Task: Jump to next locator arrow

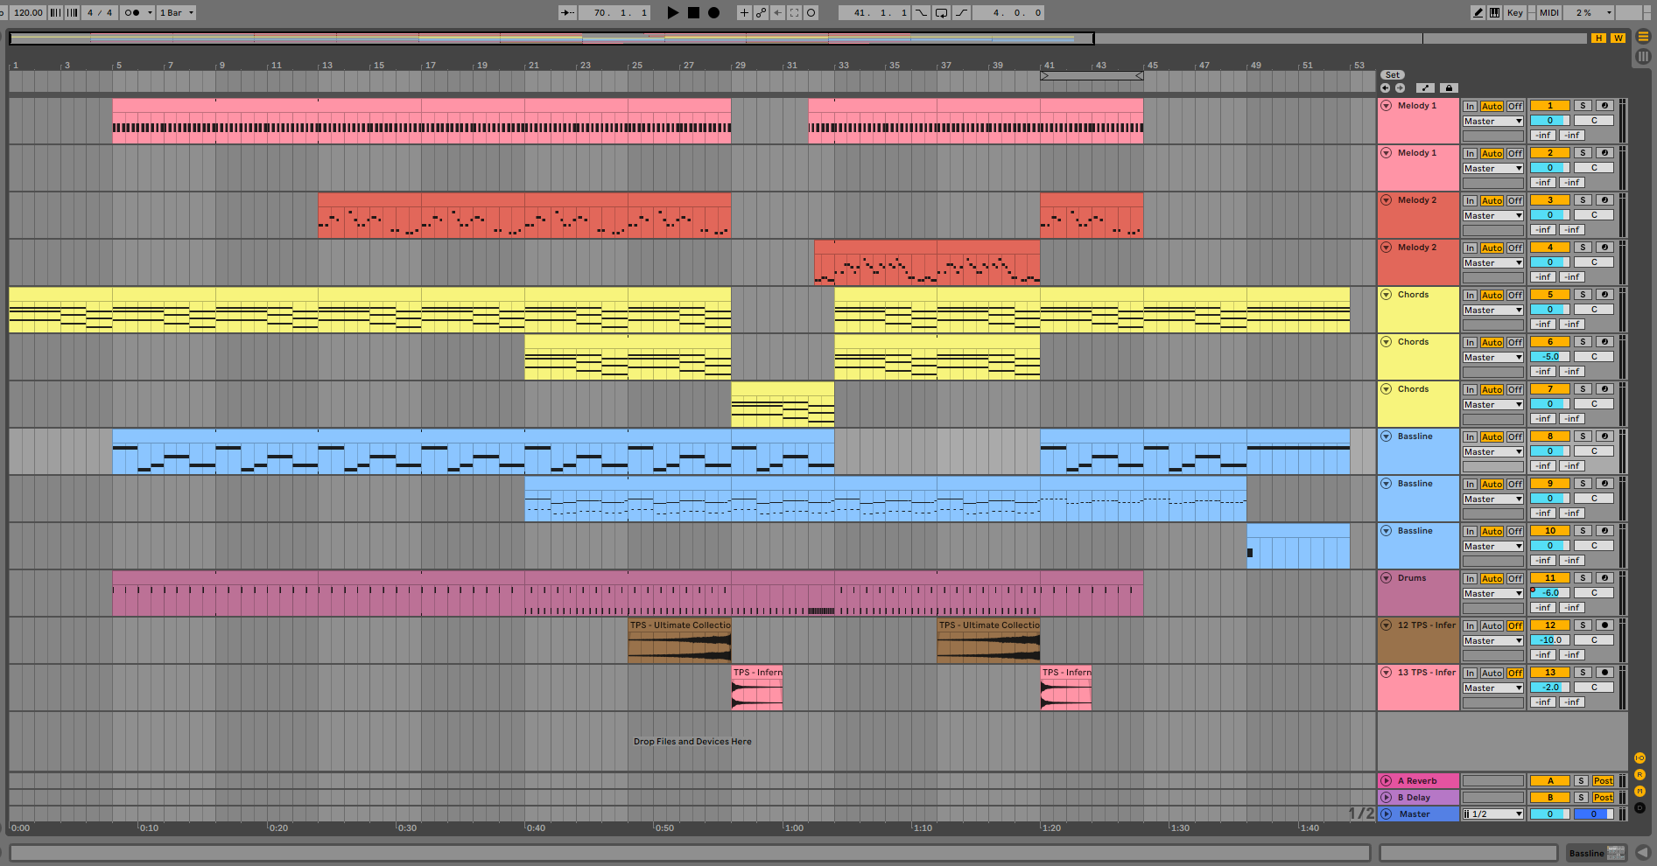Action: click(x=1400, y=87)
